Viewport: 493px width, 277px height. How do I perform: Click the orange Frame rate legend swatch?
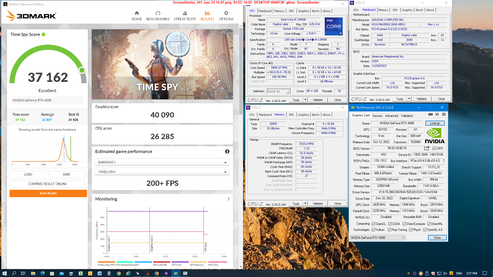point(106,262)
